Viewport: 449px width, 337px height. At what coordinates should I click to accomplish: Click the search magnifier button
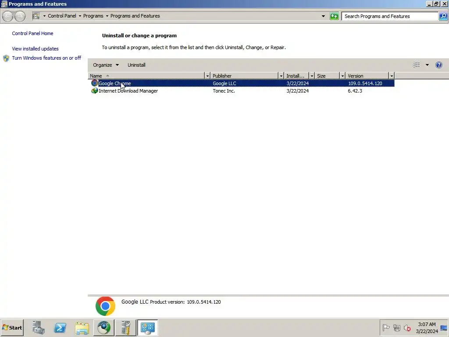pos(443,16)
